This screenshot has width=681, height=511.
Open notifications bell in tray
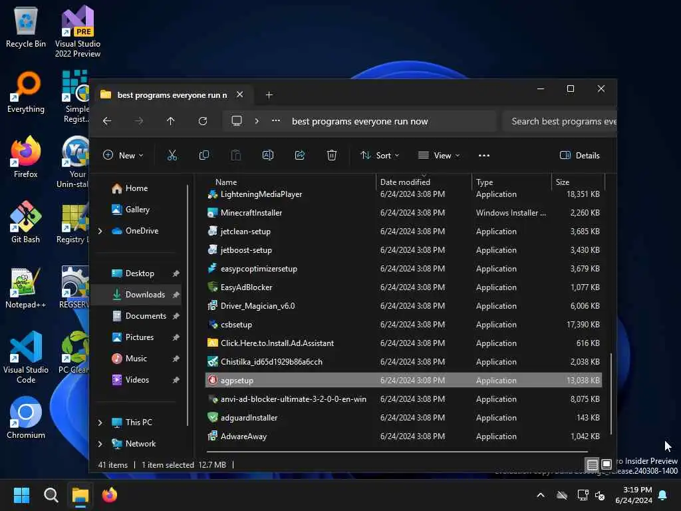663,495
